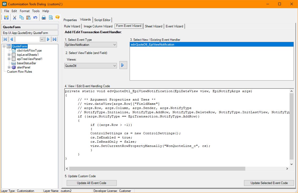The image size is (298, 193).
Task: Jump to the first record in the navigator
Action: pyautogui.click(x=5, y=39)
